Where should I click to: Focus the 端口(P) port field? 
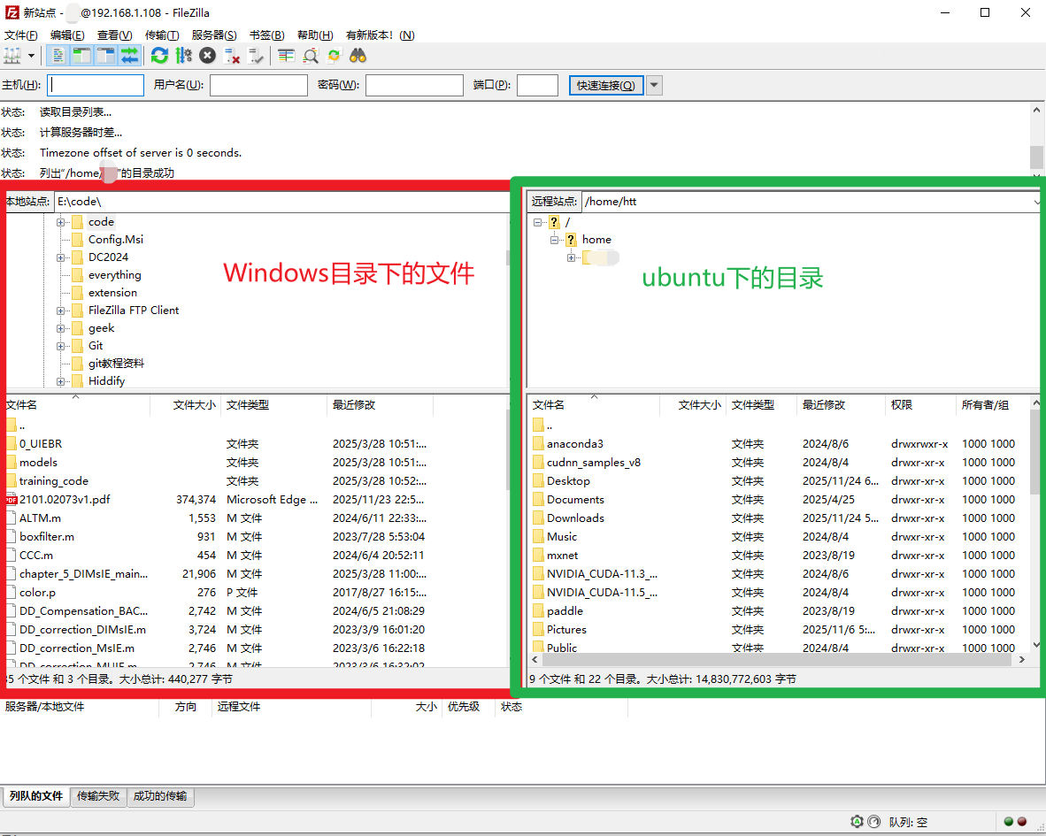coord(538,85)
